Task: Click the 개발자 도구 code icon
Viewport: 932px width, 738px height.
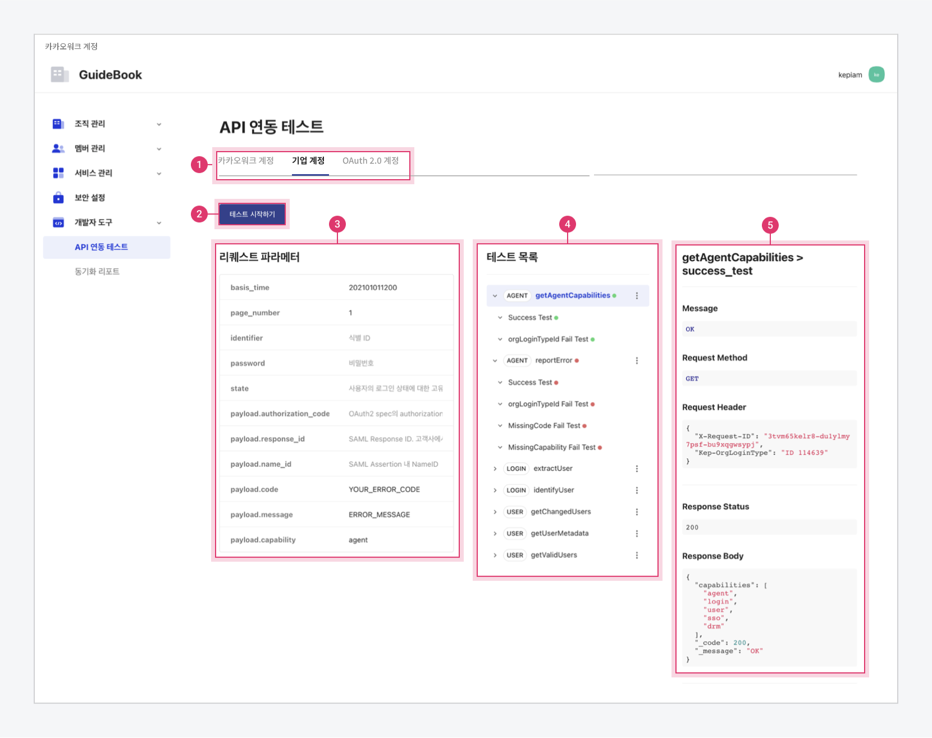Action: click(58, 222)
